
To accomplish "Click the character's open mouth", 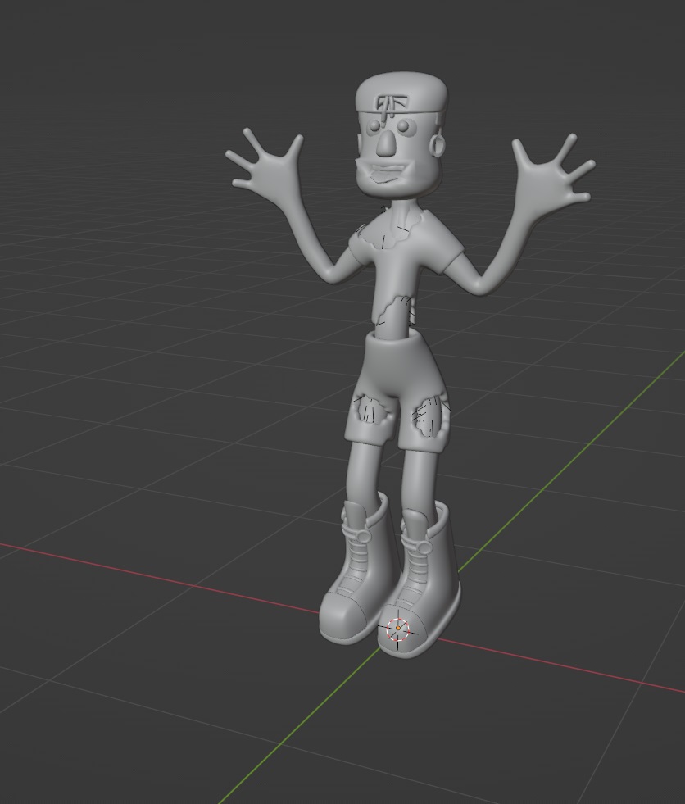I will coord(389,173).
